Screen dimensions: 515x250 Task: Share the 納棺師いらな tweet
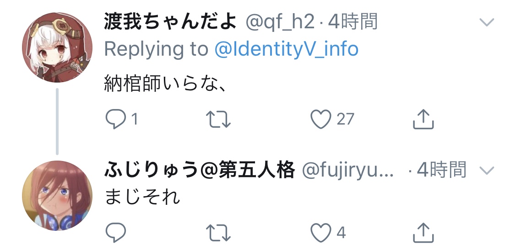[x=423, y=119]
